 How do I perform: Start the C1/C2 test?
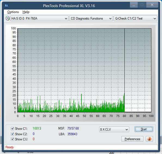click(144, 129)
